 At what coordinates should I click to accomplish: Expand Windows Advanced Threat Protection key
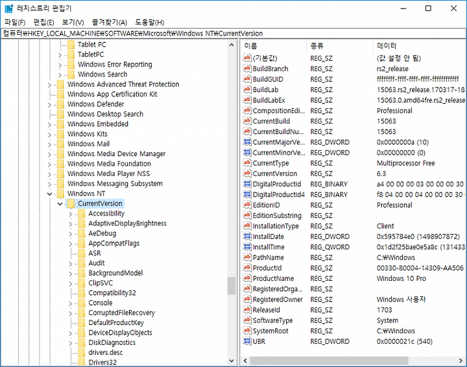coord(49,85)
